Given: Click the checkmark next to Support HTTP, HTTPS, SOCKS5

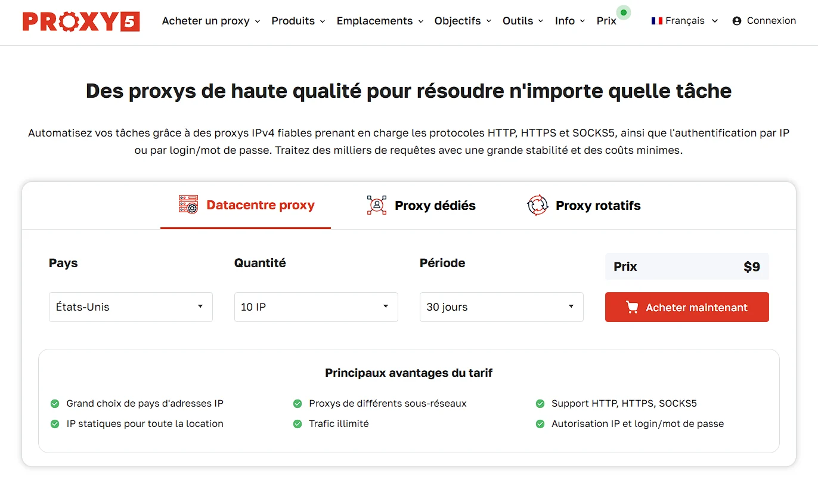Looking at the screenshot, I should [540, 404].
